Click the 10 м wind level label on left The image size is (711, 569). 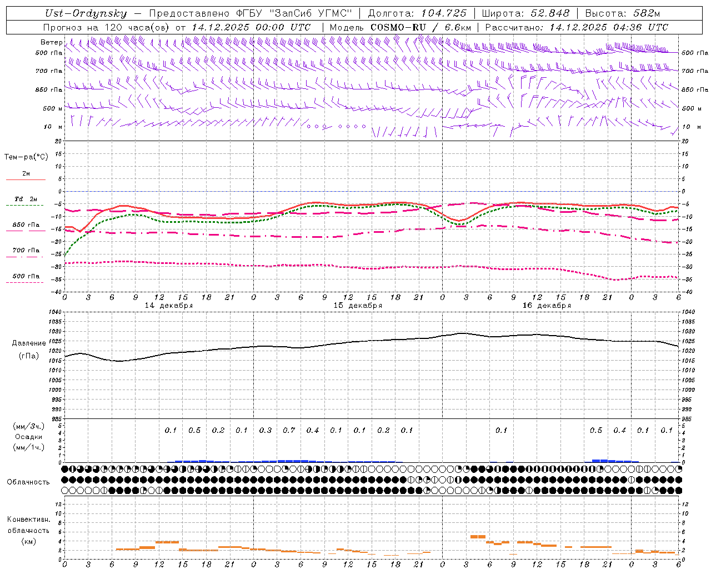(53, 127)
